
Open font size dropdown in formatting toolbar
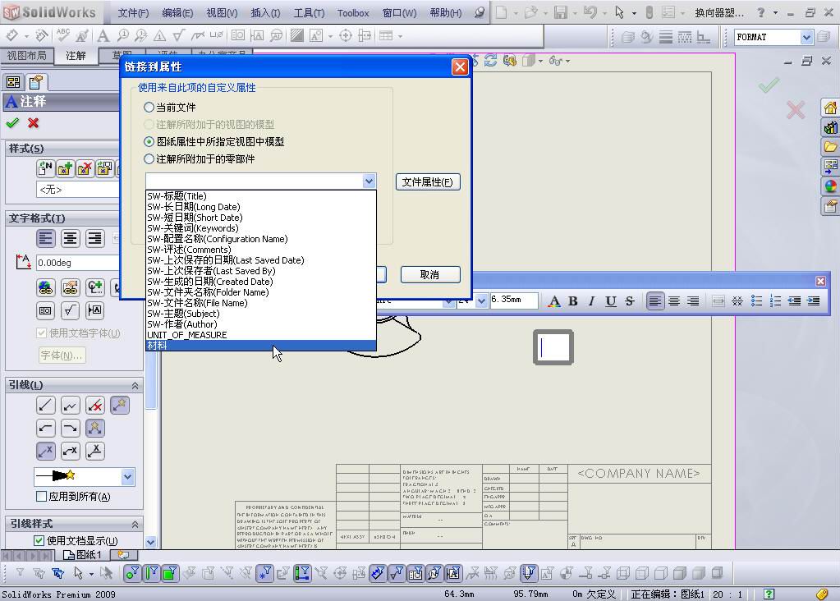click(x=481, y=300)
